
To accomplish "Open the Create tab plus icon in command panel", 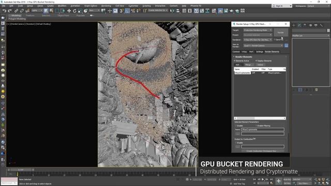I will [294, 25].
